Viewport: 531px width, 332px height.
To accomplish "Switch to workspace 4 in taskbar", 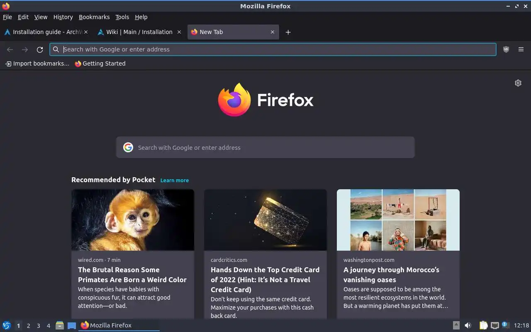I will [48, 326].
